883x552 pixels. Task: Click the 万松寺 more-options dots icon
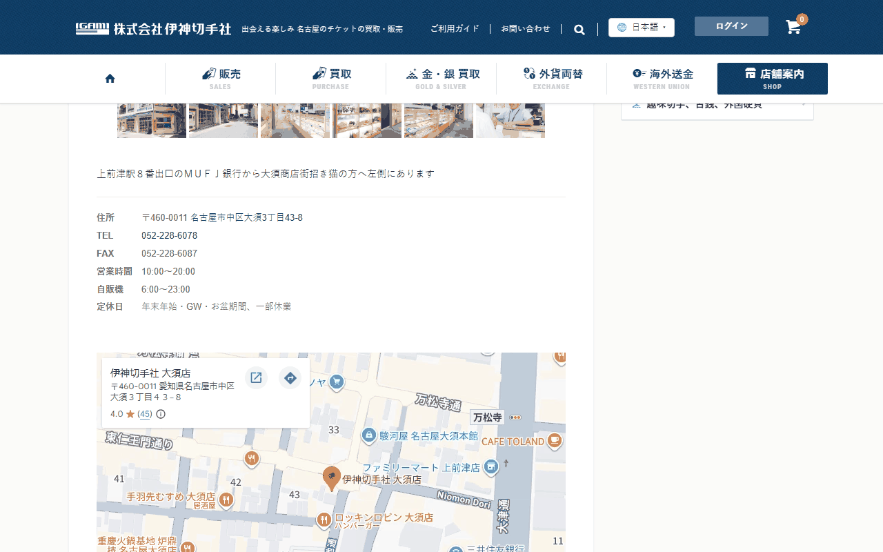(x=515, y=417)
